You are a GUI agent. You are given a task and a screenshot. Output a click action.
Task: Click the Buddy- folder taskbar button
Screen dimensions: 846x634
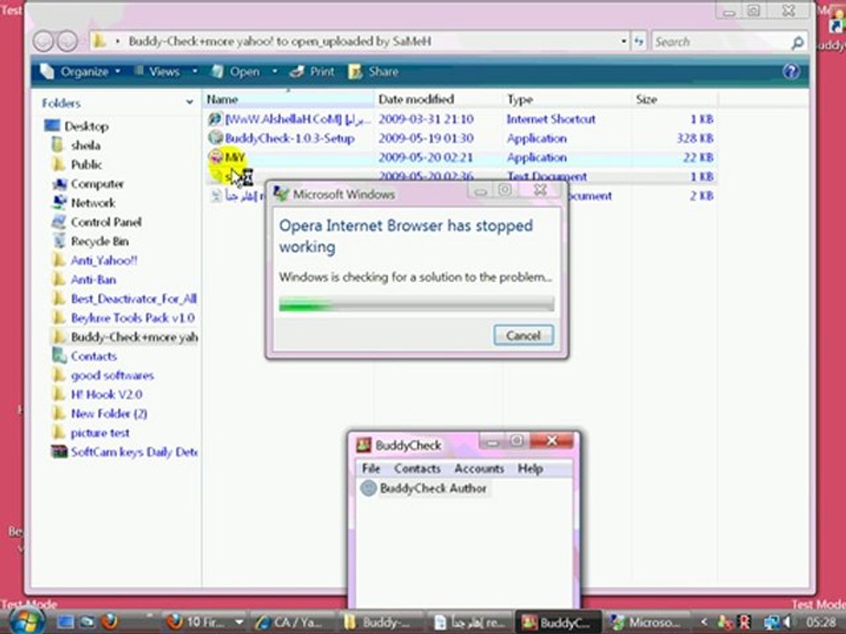pyautogui.click(x=379, y=623)
